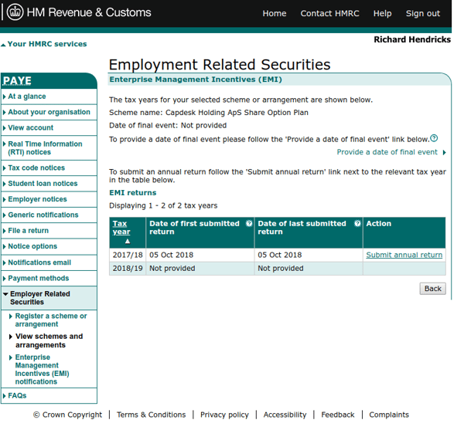Go to Home in top navigation
464x430 pixels.
(275, 13)
